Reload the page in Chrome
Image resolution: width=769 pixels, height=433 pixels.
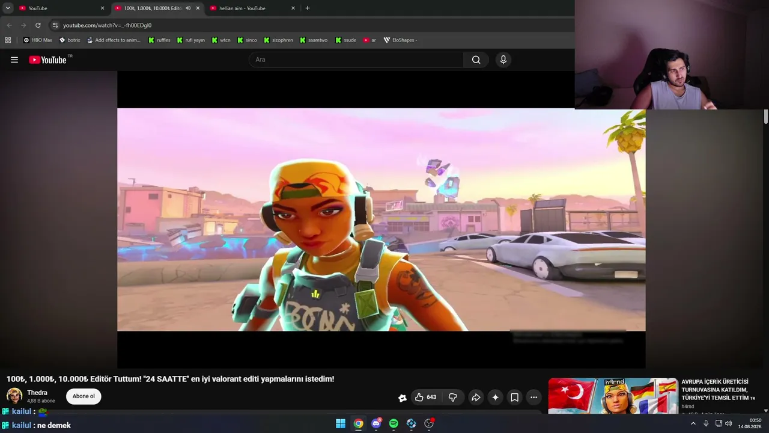(38, 25)
